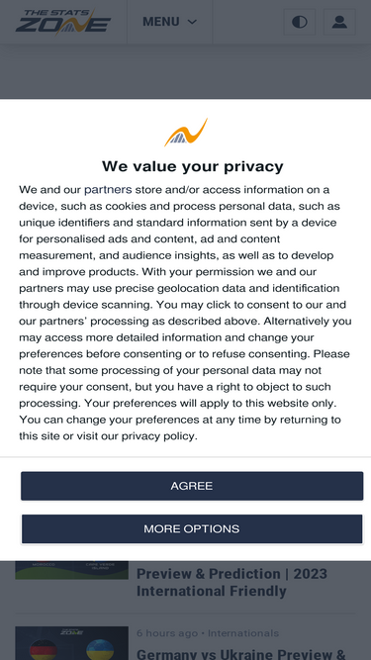Expand the chevron arrow beside MENU

(192, 22)
